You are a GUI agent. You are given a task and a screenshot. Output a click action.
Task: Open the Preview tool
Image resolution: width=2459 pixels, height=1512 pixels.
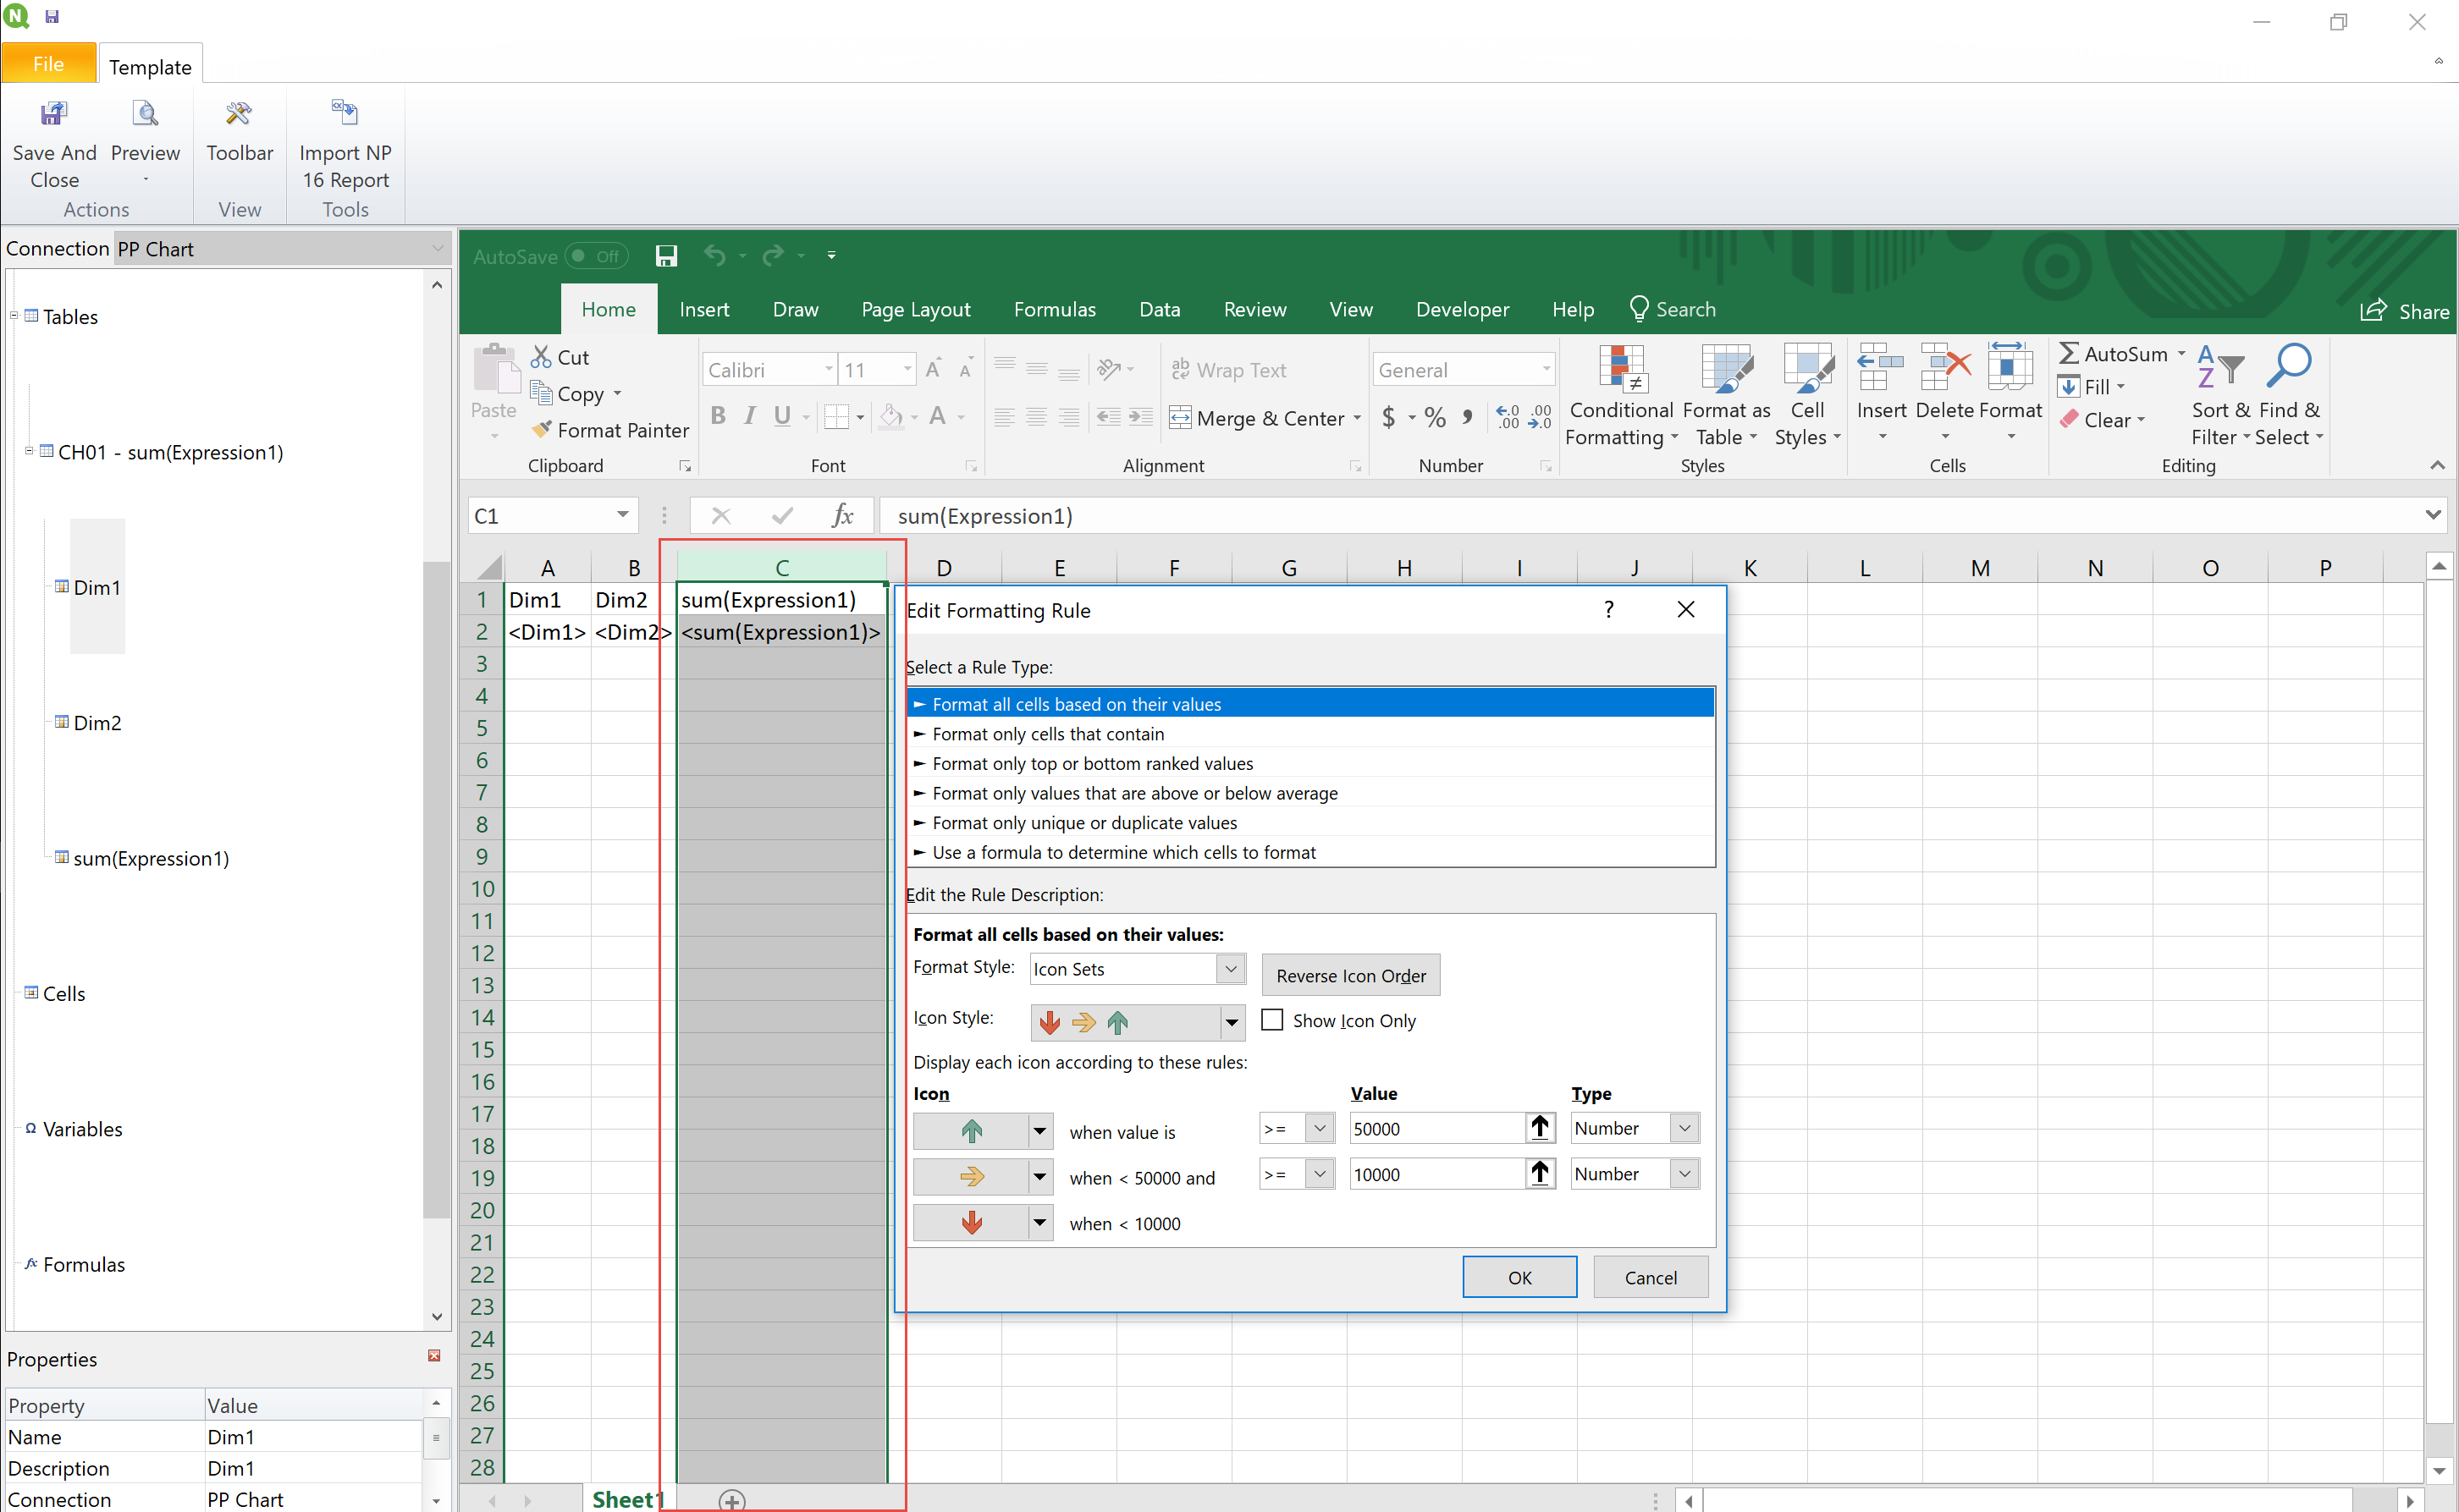coord(145,115)
